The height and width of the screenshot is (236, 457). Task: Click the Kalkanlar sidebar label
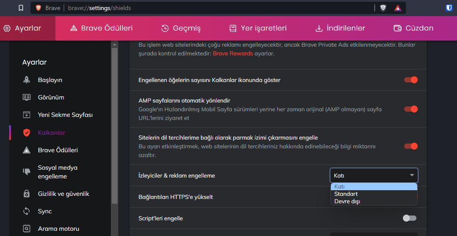[x=52, y=133]
